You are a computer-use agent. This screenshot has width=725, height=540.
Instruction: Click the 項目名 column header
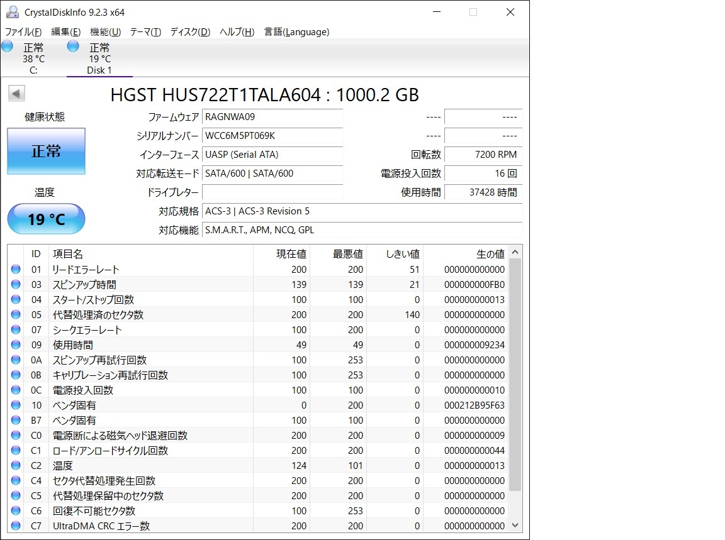[151, 253]
